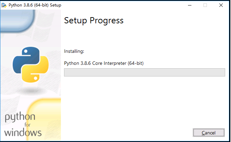Viewport: 231px width, 142px height.
Task: Click the Python installer icon in title bar
Action: click(x=4, y=5)
